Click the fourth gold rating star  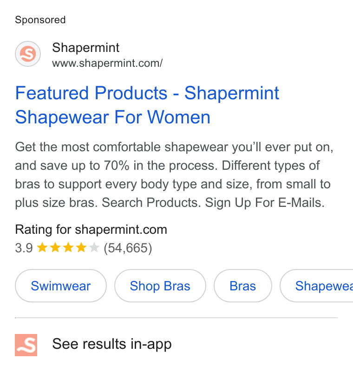click(x=81, y=247)
